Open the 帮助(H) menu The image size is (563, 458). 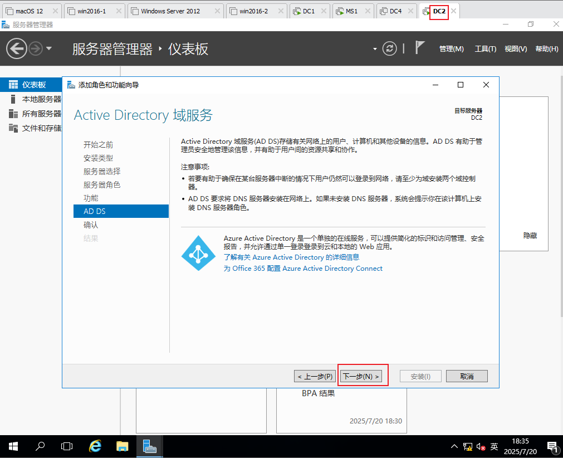click(x=546, y=49)
